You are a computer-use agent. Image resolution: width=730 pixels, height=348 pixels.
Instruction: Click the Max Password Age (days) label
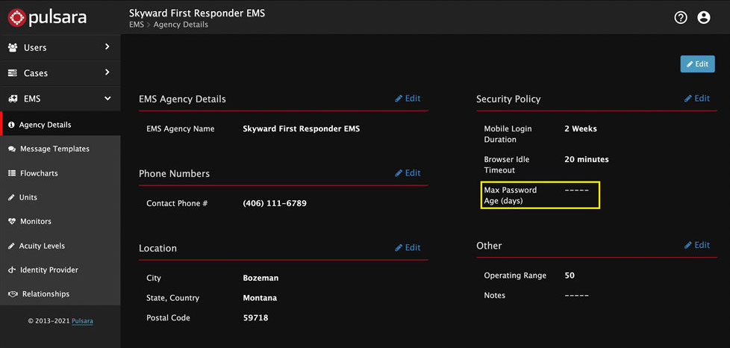[511, 196]
